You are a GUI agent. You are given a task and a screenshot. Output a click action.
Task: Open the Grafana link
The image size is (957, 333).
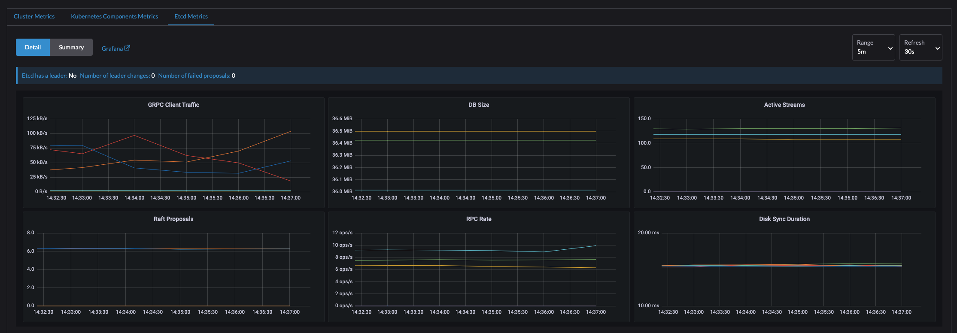pos(115,48)
